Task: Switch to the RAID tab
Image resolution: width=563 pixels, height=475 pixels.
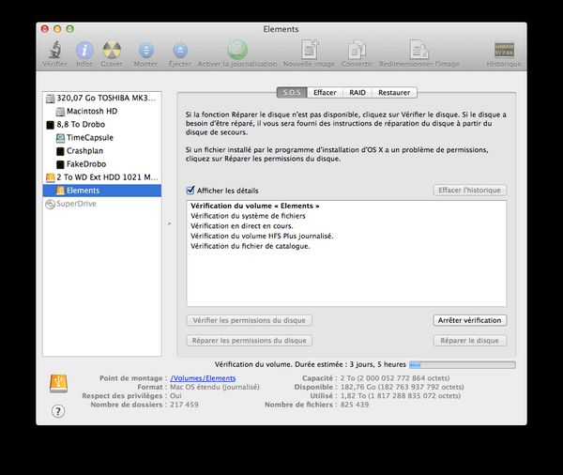Action: (358, 93)
